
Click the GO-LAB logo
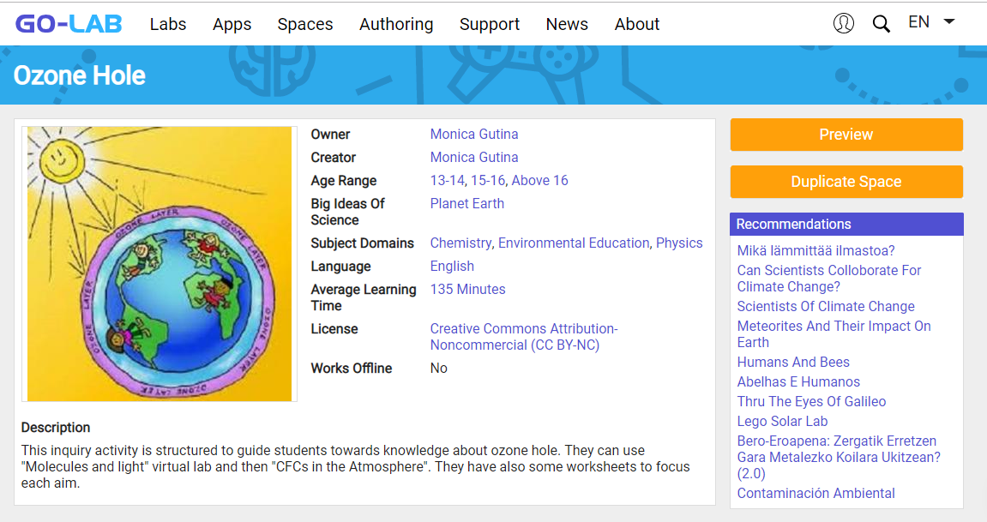tap(69, 24)
